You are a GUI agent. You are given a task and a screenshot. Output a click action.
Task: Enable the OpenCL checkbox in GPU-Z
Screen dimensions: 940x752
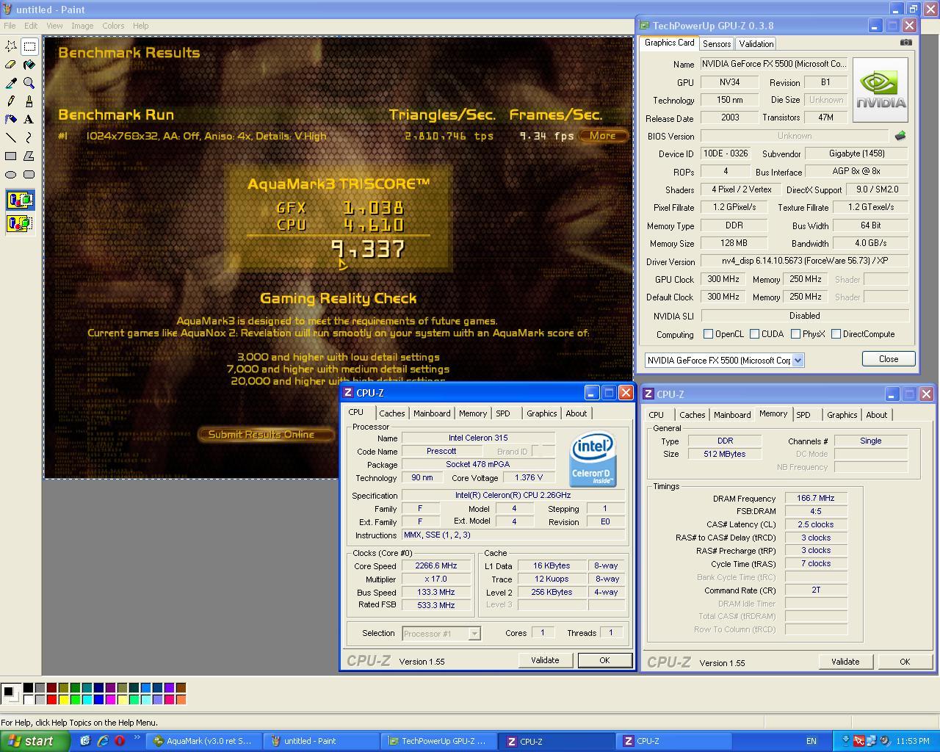[x=708, y=334]
